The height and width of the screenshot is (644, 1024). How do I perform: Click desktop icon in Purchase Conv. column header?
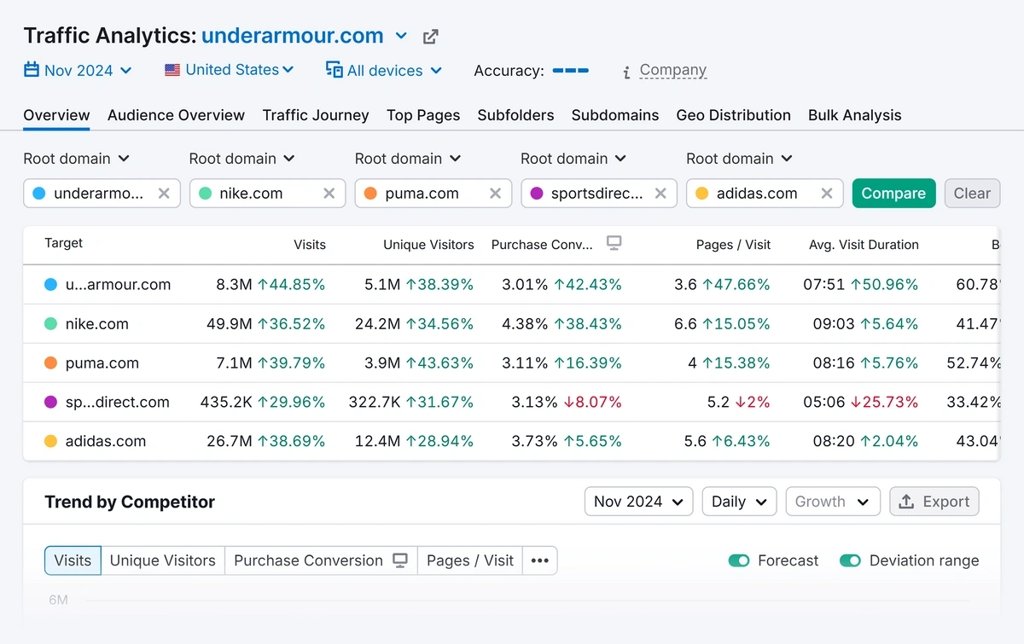point(614,243)
